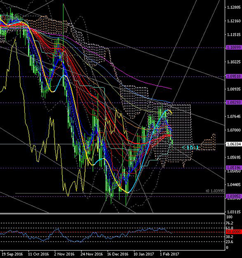Select the 76.2 oscillator level label
Viewport: 242px width, 258px height.
point(230,223)
